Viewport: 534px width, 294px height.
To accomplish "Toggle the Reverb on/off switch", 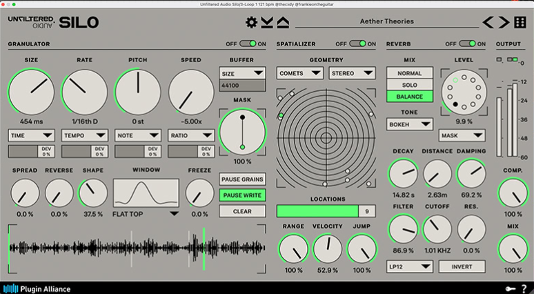I will coord(467,43).
